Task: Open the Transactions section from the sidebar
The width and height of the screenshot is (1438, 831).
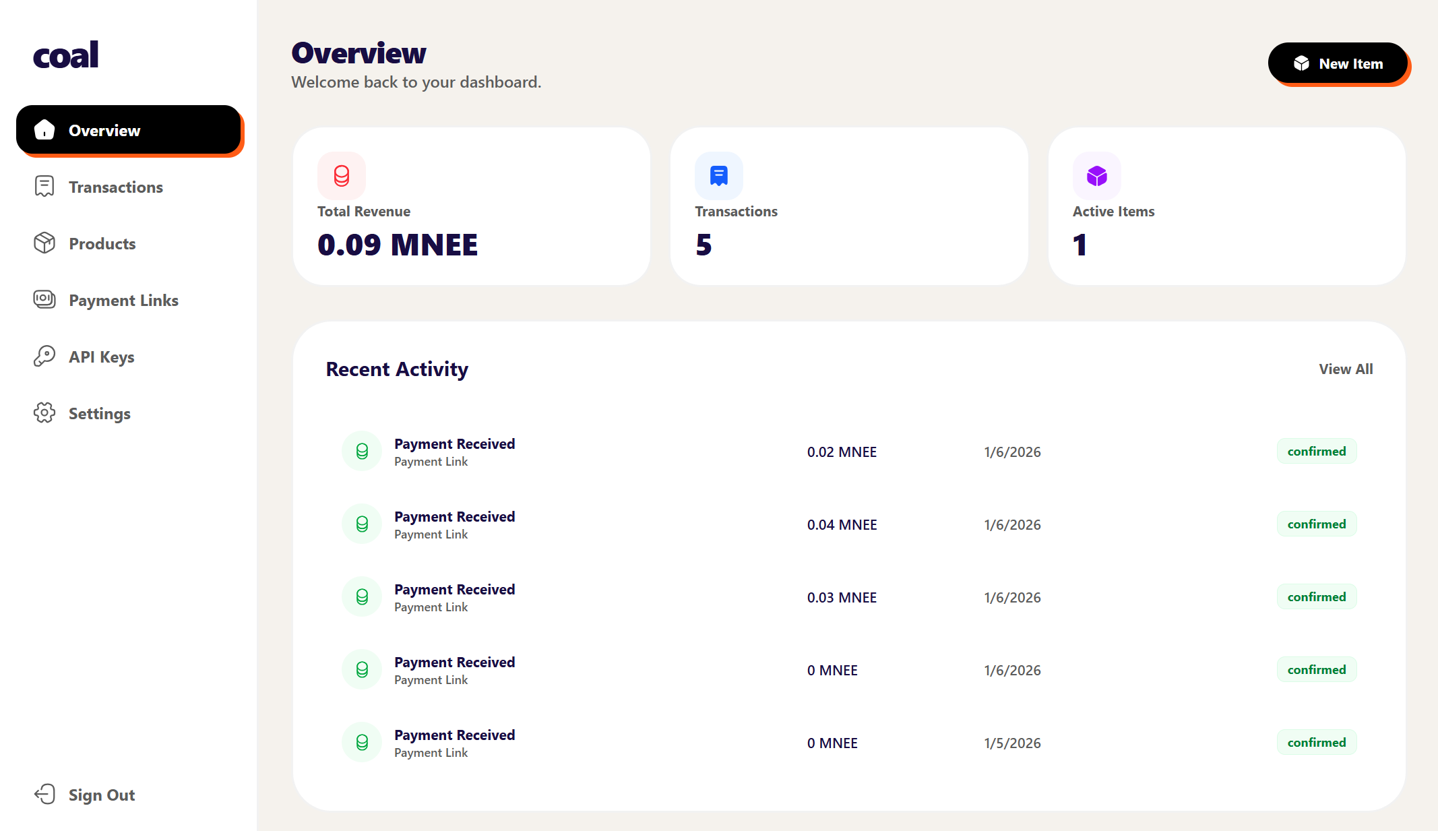Action: pyautogui.click(x=115, y=187)
